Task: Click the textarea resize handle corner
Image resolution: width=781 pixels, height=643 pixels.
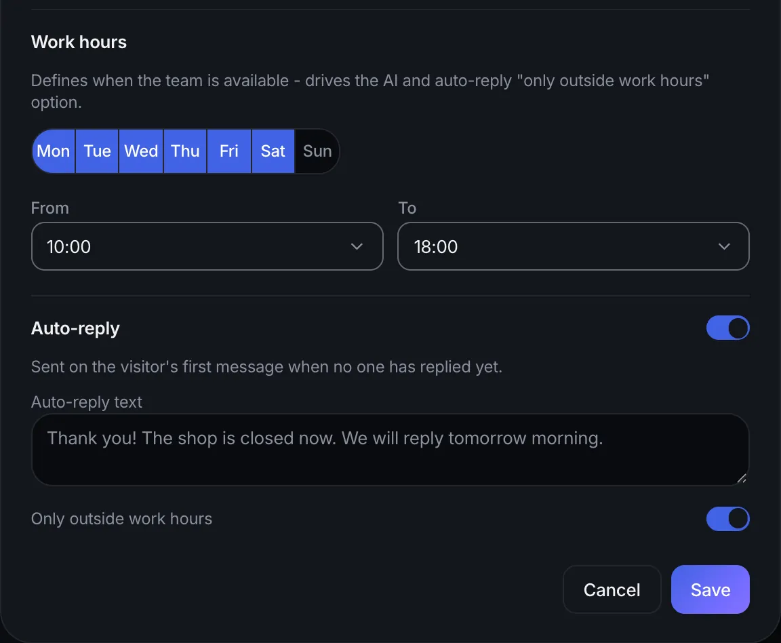Action: coord(742,478)
